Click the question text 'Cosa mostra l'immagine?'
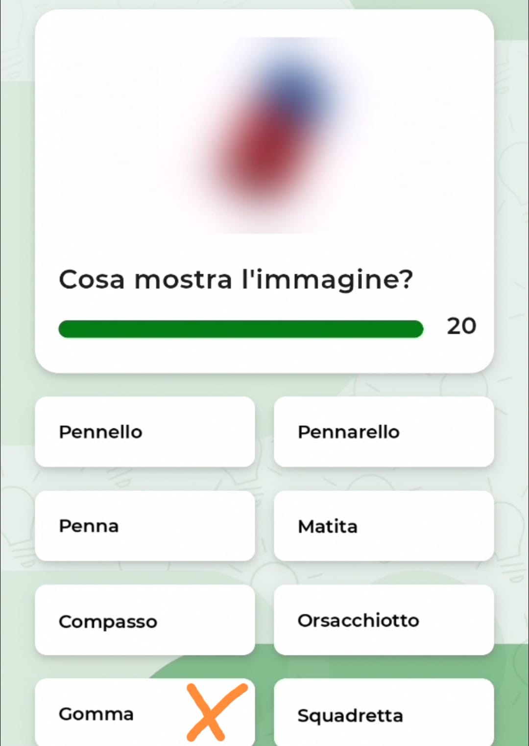Image resolution: width=529 pixels, height=746 pixels. pyautogui.click(x=236, y=280)
